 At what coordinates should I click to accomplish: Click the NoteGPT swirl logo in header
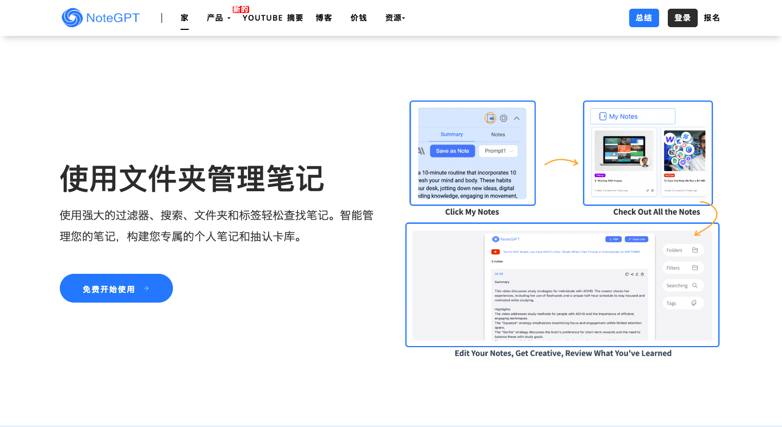[x=72, y=18]
